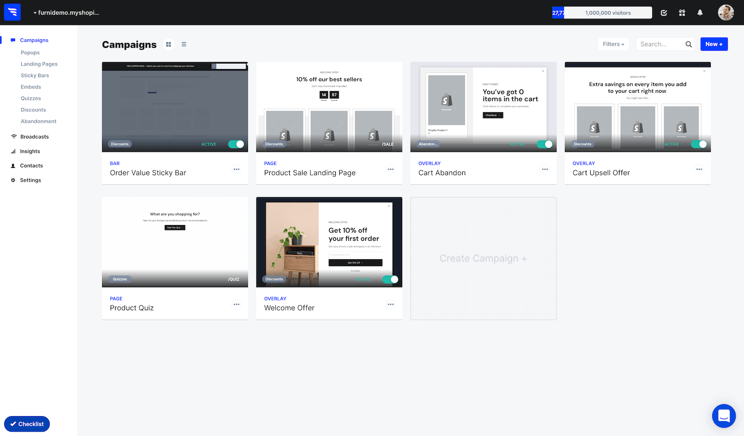Open the chat support bubble
744x436 pixels.
coord(724,416)
